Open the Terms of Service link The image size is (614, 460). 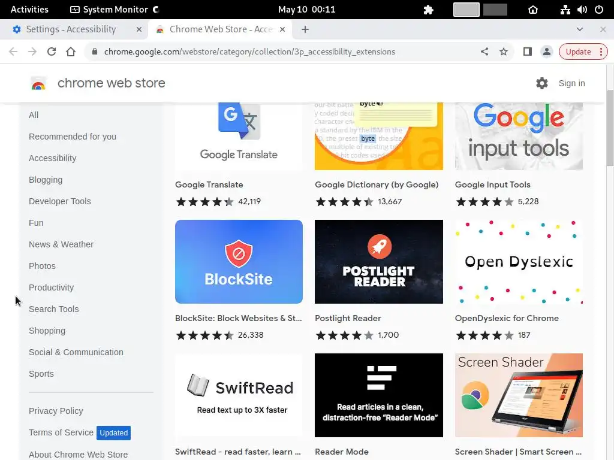coord(61,432)
